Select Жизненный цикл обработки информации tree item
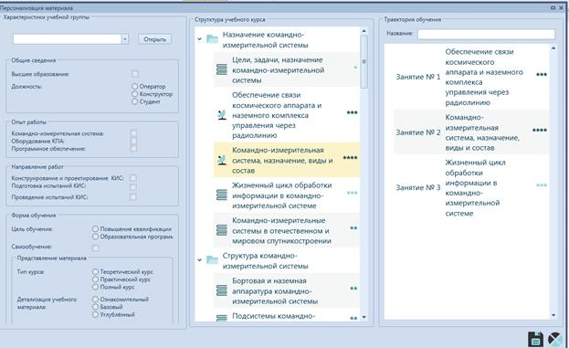This screenshot has height=348, width=569. (287, 195)
